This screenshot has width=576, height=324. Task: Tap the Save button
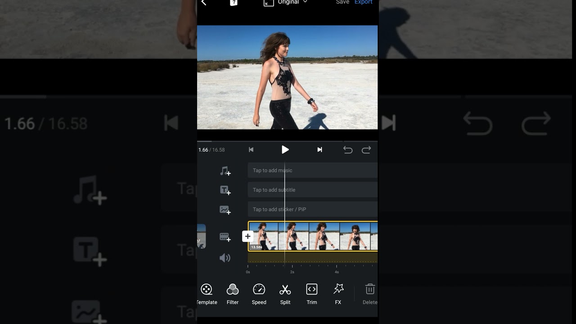(342, 2)
